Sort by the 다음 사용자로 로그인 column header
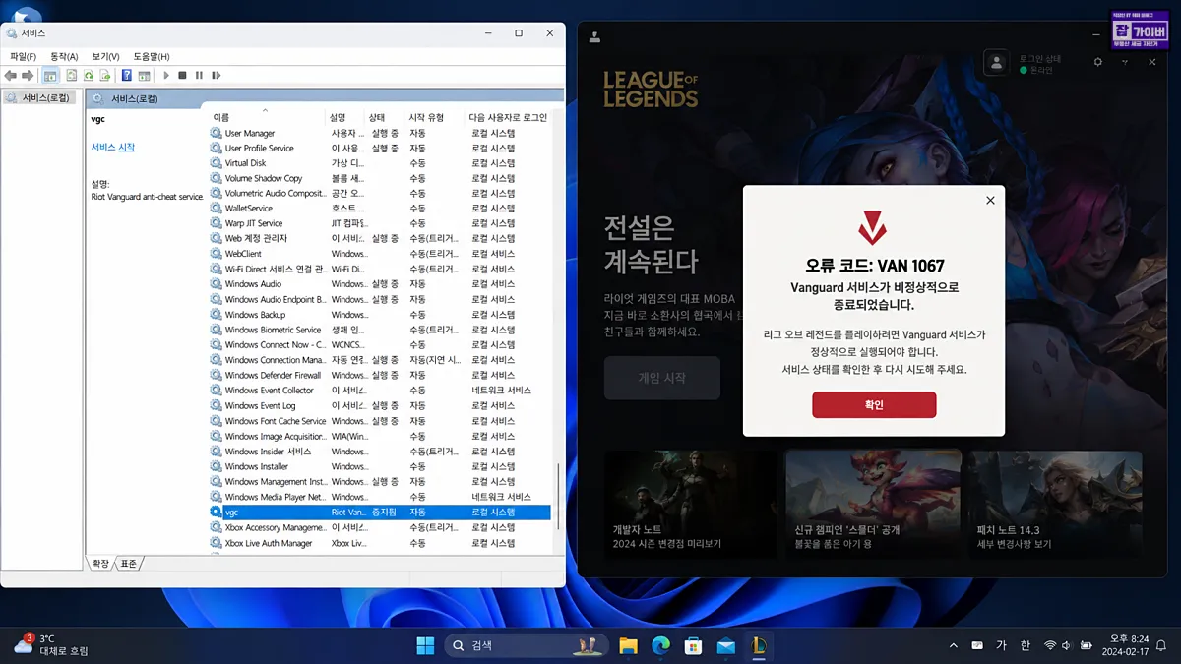 coord(507,117)
